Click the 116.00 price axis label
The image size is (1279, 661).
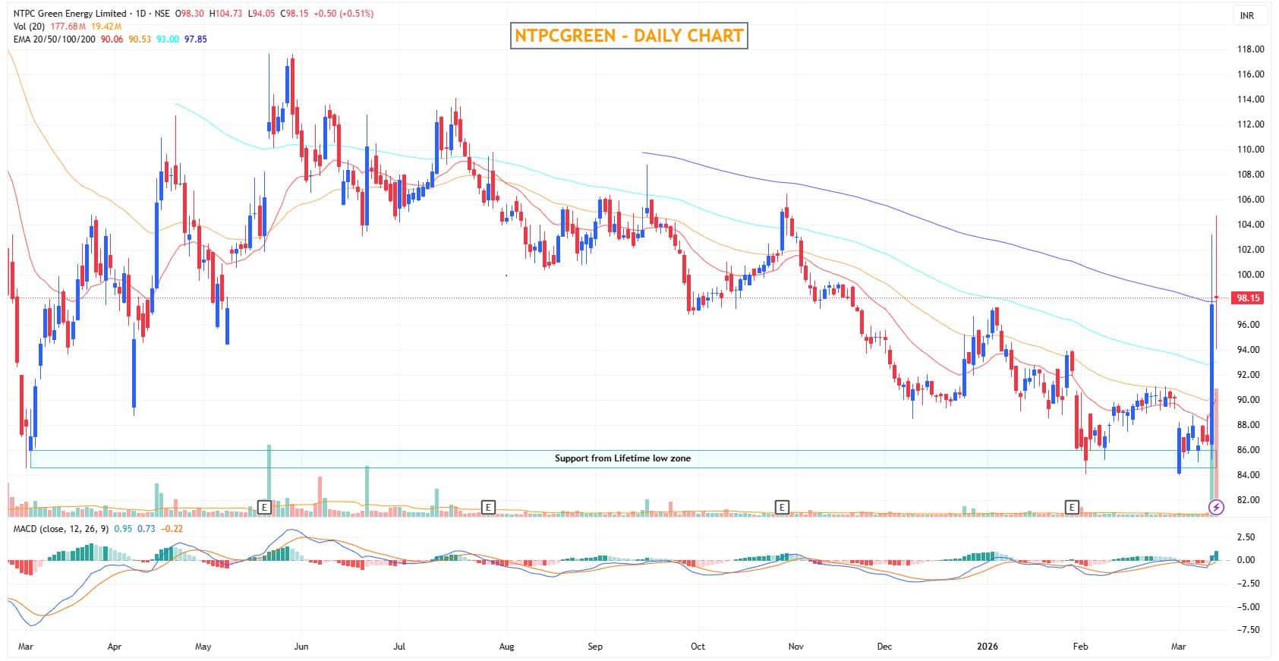(1250, 74)
